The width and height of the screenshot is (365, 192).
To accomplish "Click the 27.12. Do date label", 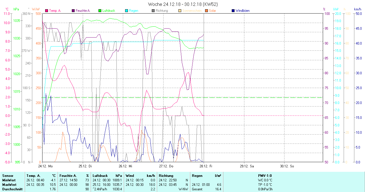I will click(166, 166).
